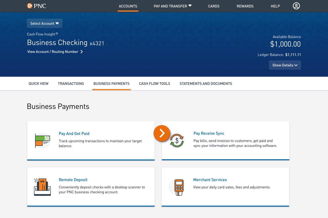The width and height of the screenshot is (328, 218).
Task: Click the Merchant Services card terminal icon
Action: pos(177,186)
